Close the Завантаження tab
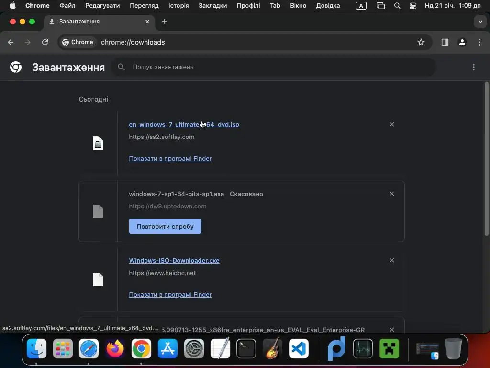 point(147,22)
